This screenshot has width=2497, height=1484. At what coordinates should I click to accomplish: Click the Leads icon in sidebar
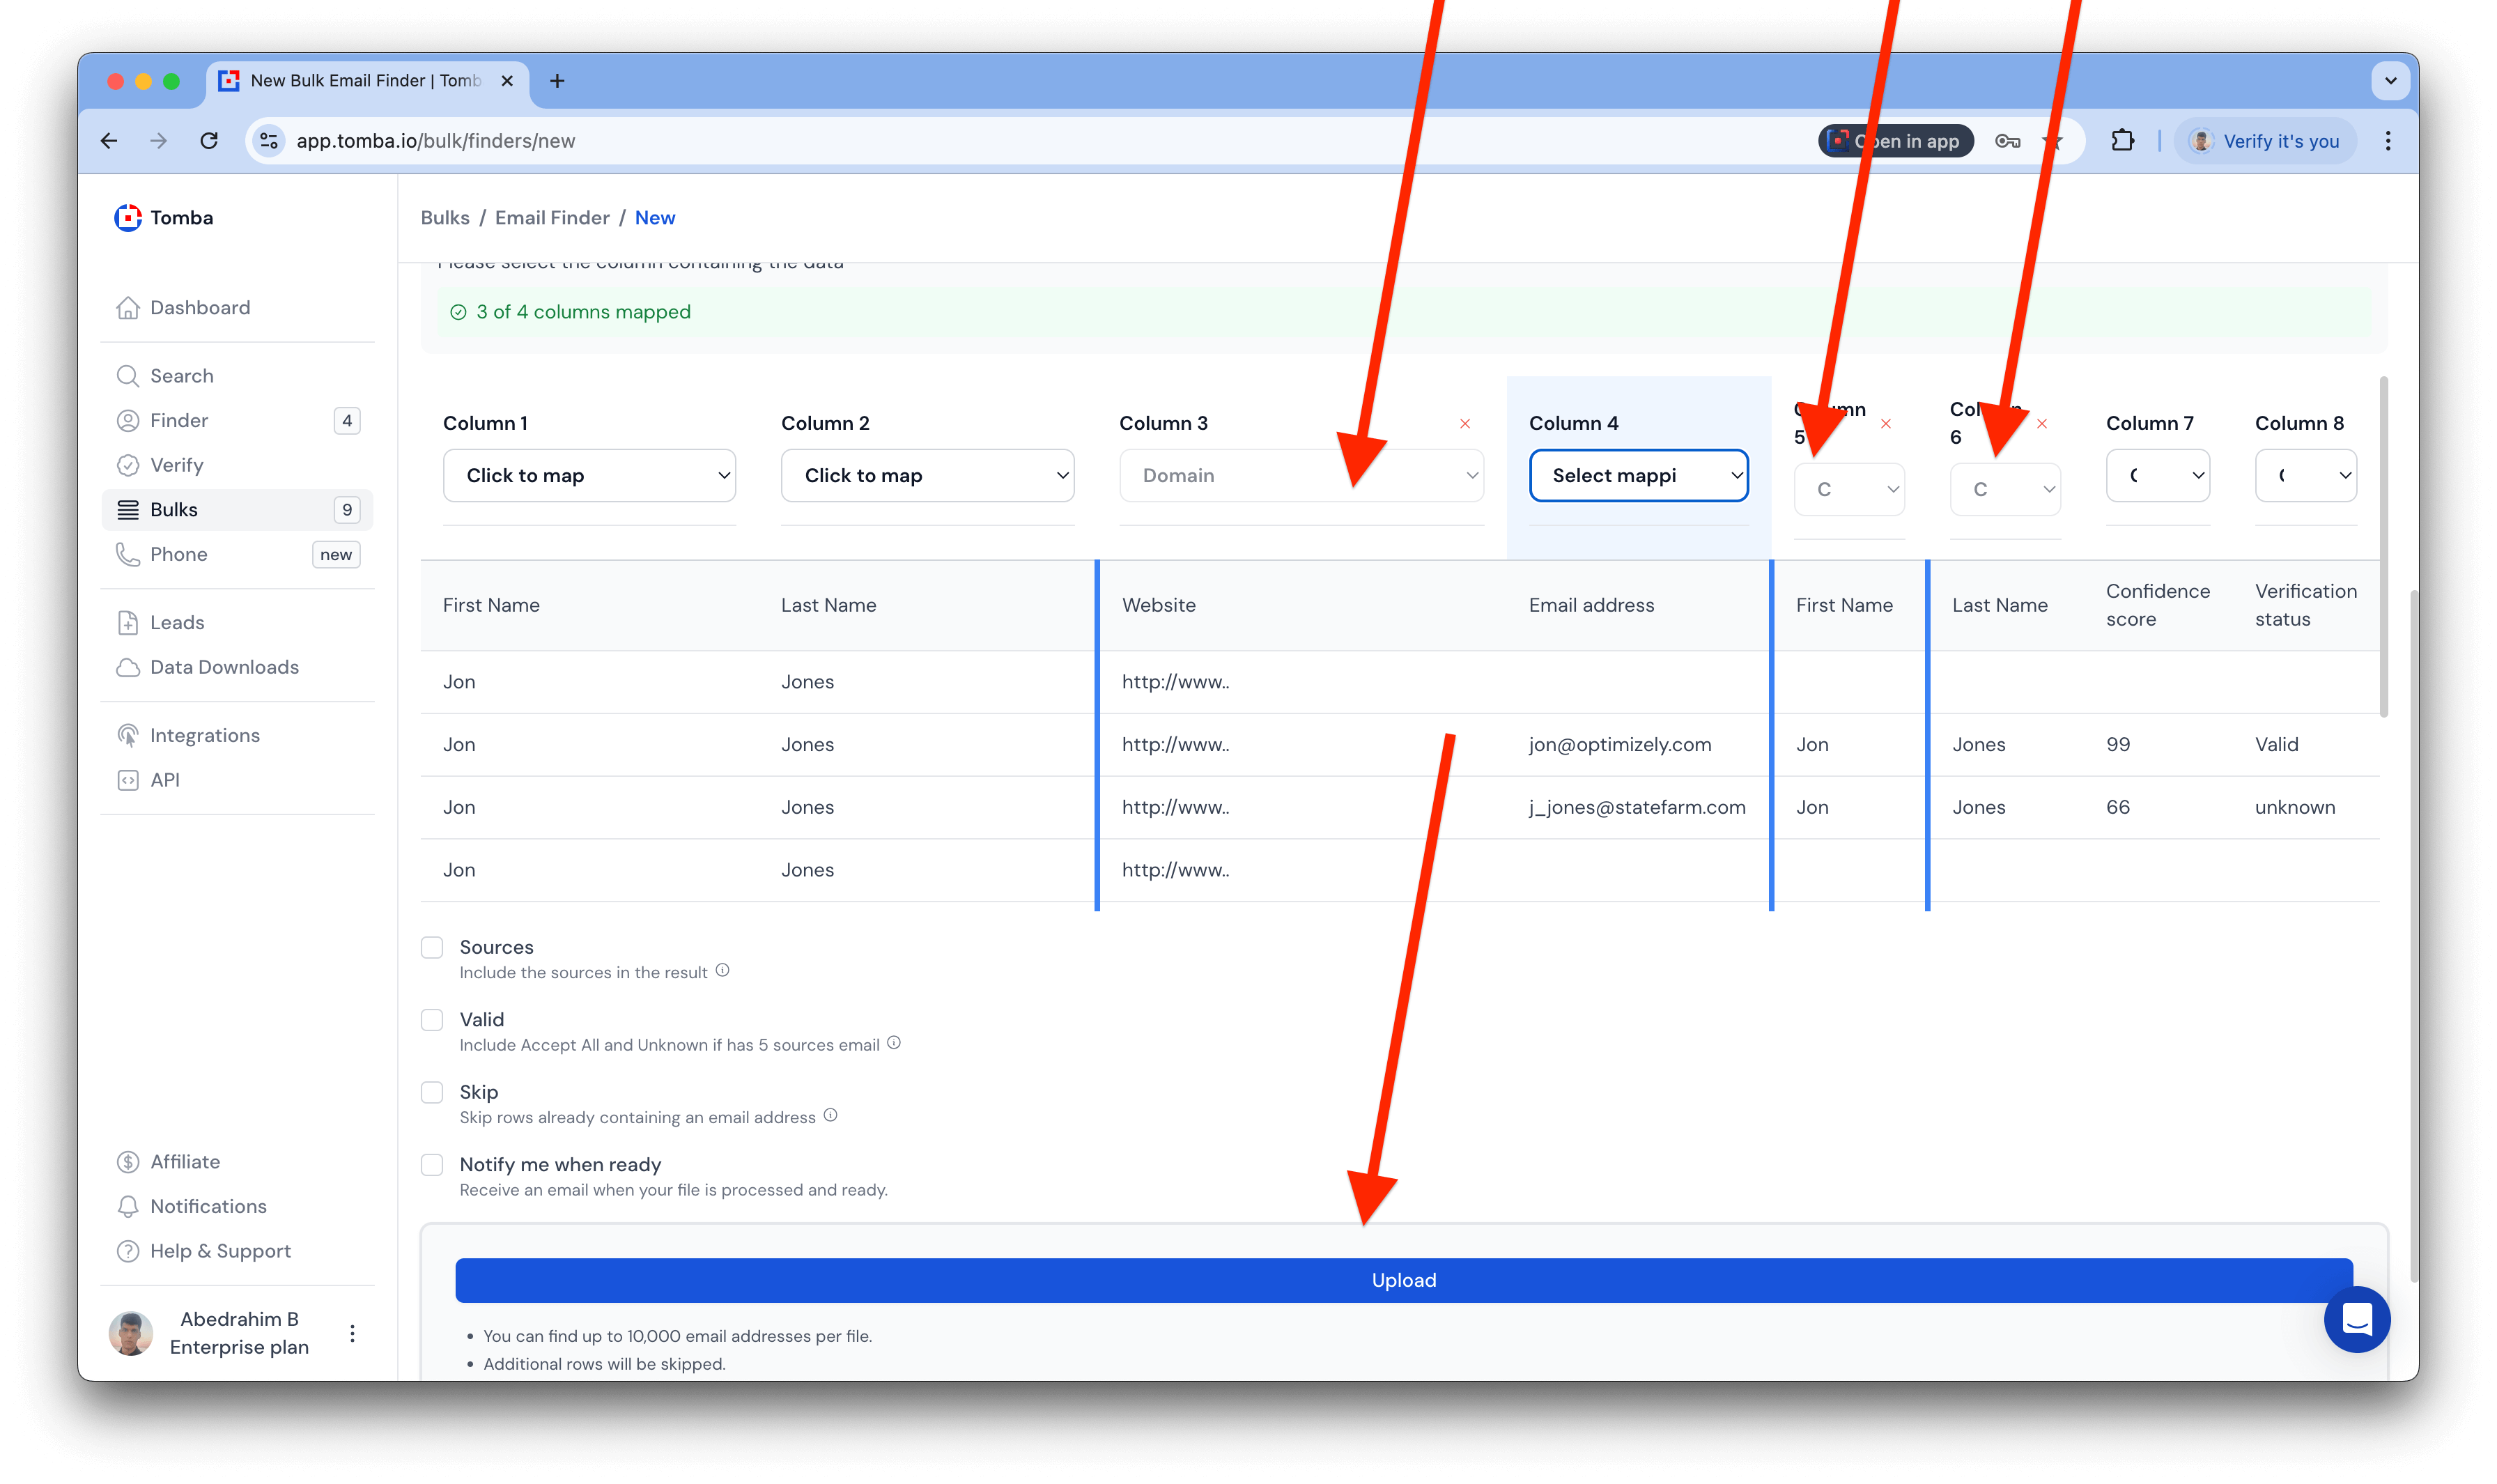pyautogui.click(x=128, y=623)
